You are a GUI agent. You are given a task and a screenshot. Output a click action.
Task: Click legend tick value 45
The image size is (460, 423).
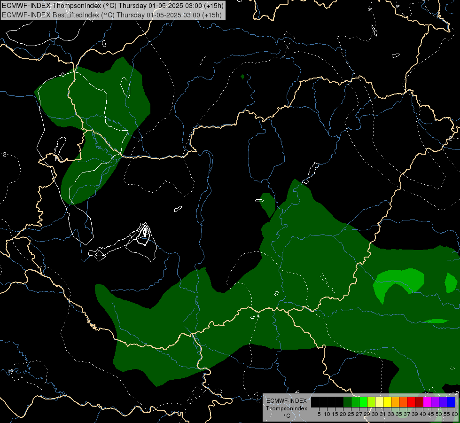[x=431, y=414]
